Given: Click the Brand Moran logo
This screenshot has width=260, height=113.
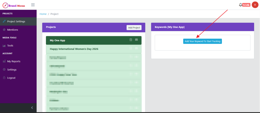Looking at the screenshot, I should tap(14, 6).
